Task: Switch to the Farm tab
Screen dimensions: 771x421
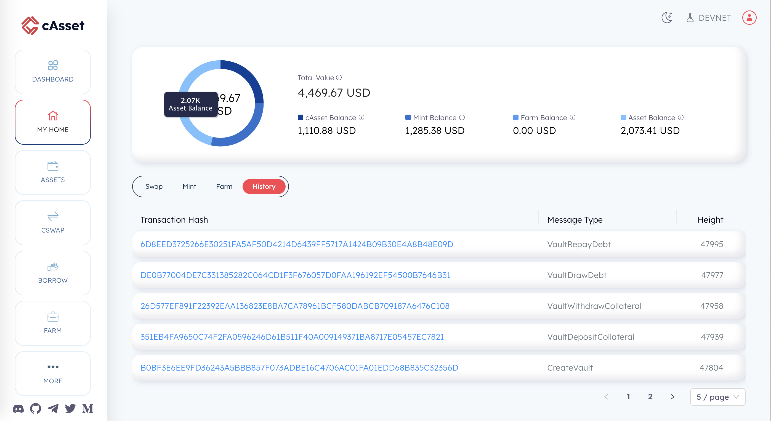Action: (224, 187)
